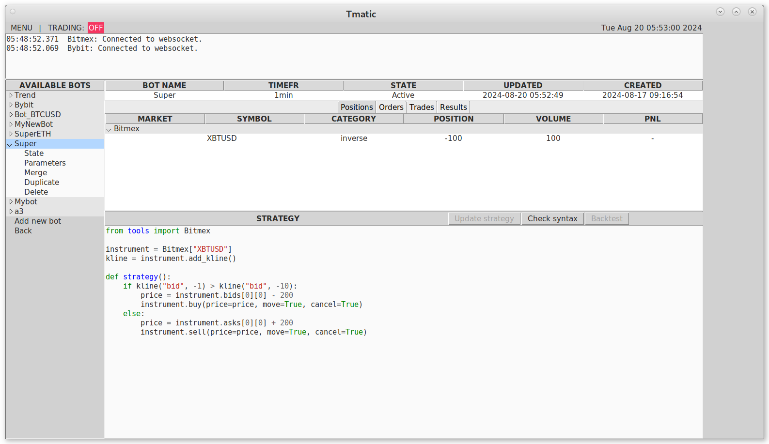
Task: Select the XBTUSD symbol cell
Action: pyautogui.click(x=222, y=138)
